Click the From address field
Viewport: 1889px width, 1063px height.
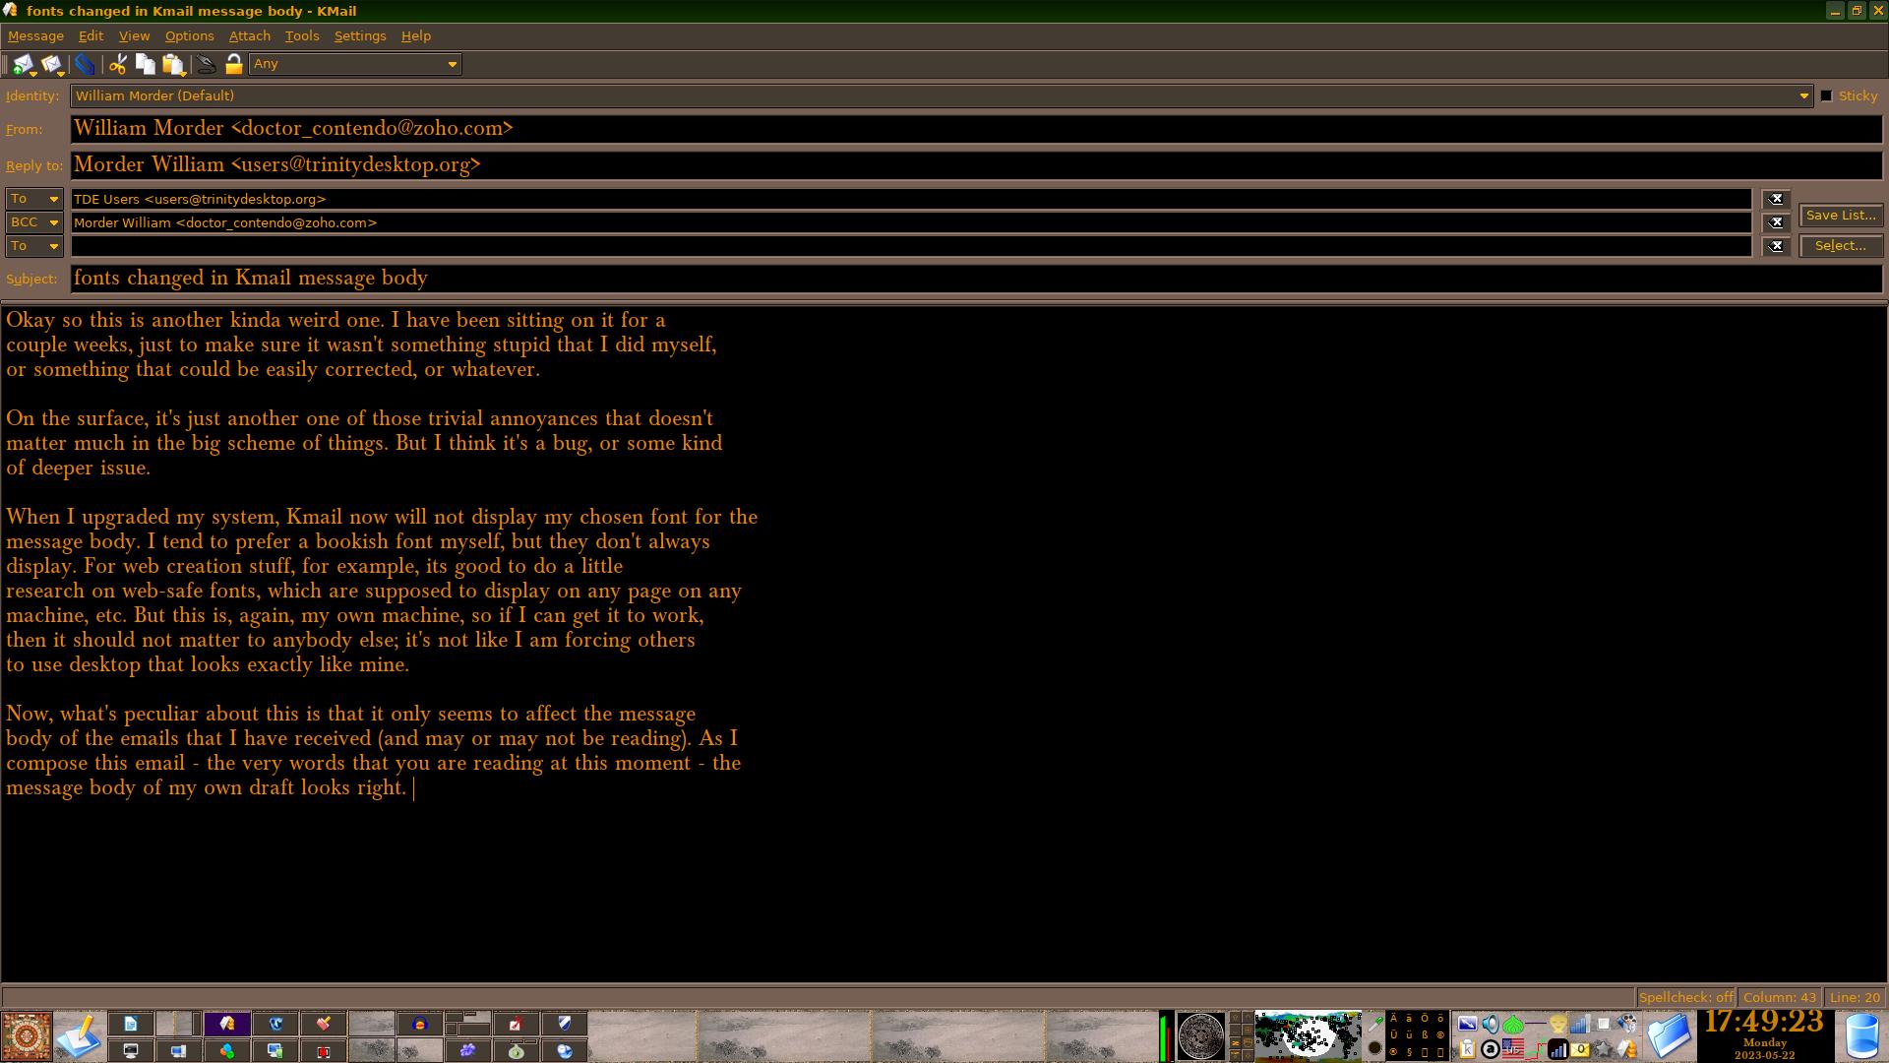click(x=976, y=129)
